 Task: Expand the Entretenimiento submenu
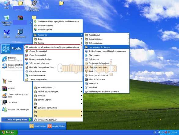pos(107,43)
